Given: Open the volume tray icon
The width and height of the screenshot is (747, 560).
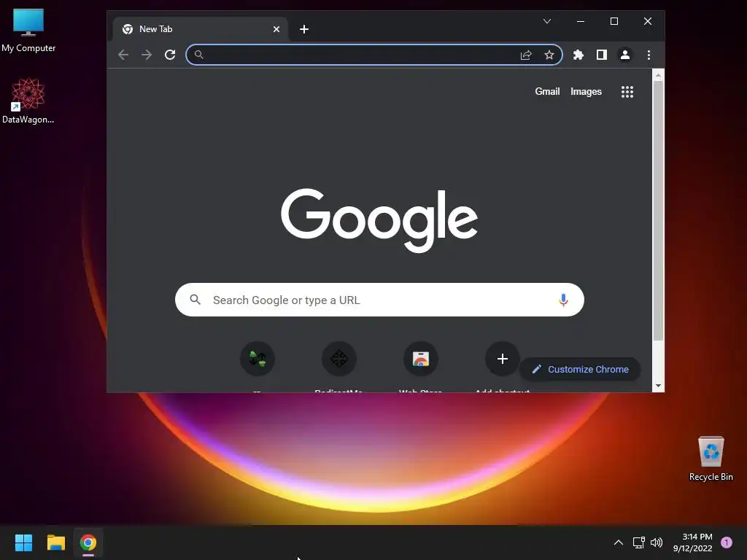Looking at the screenshot, I should pos(657,542).
